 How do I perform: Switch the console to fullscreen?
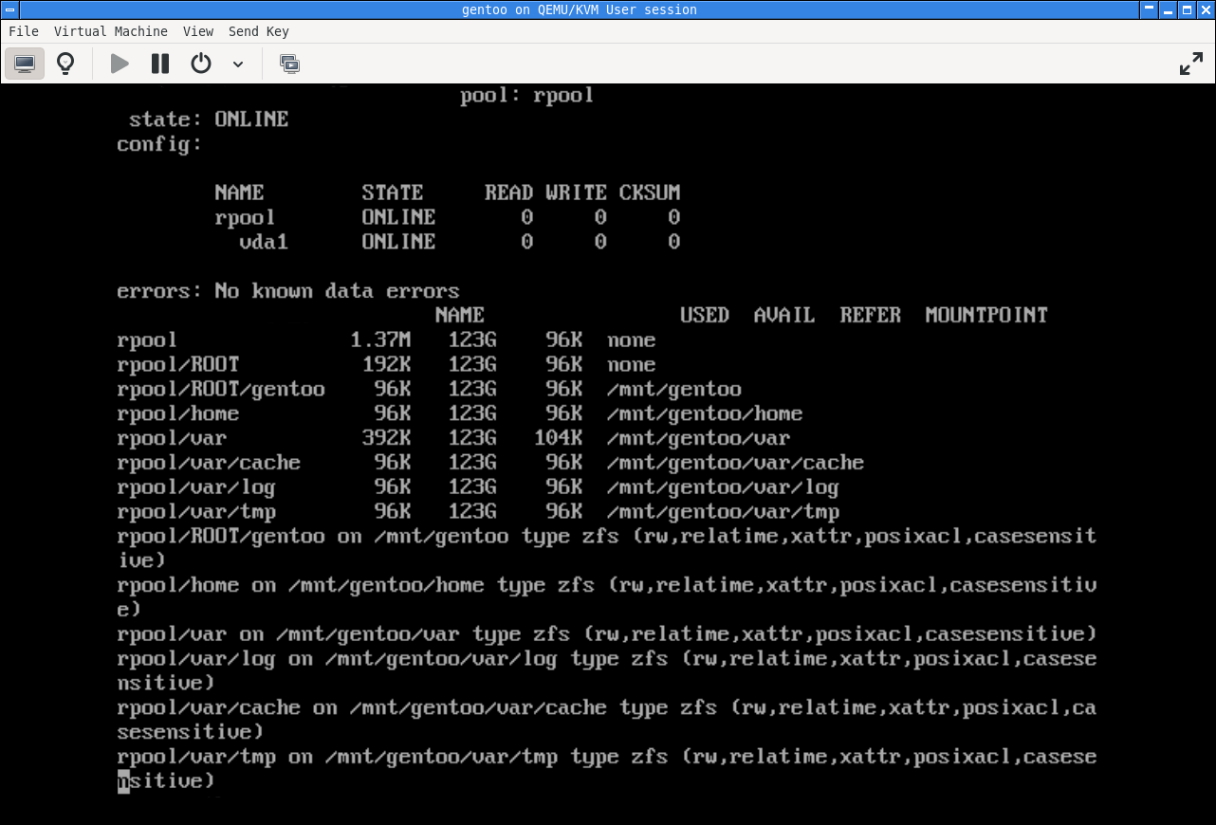coord(1190,64)
